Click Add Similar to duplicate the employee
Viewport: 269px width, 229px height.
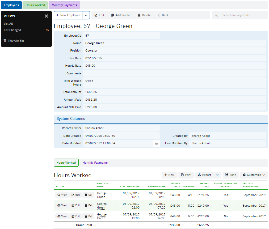tap(121, 15)
